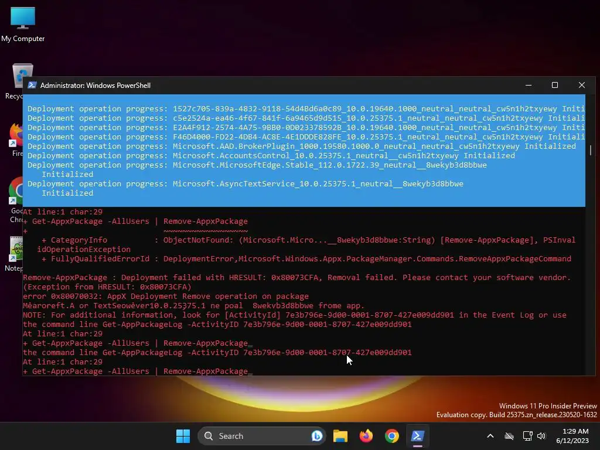Screen dimensions: 600x450
Task: Click the MicrosoftEdge.Stable progress line
Action: pyautogui.click(x=257, y=169)
